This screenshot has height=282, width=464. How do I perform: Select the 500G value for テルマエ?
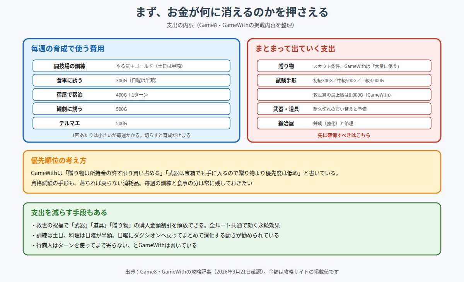pos(121,123)
